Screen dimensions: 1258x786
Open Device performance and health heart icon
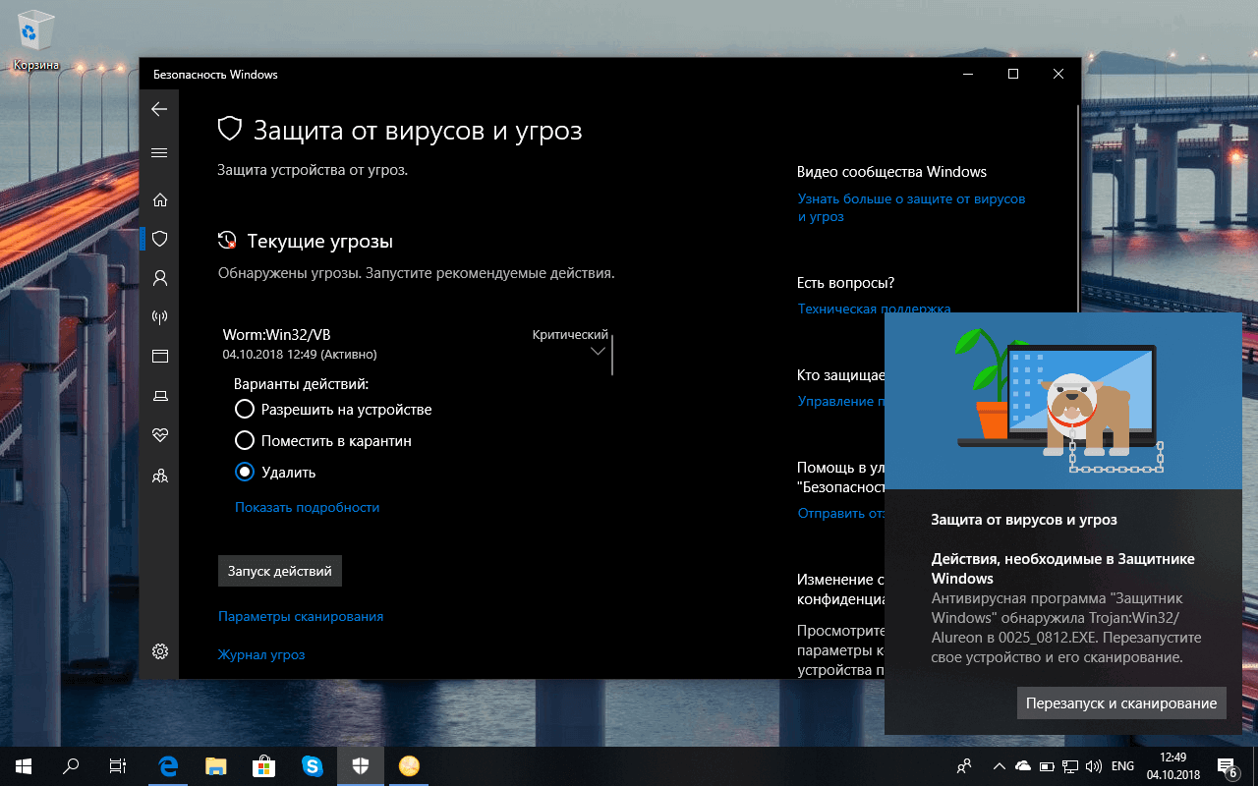click(x=158, y=435)
